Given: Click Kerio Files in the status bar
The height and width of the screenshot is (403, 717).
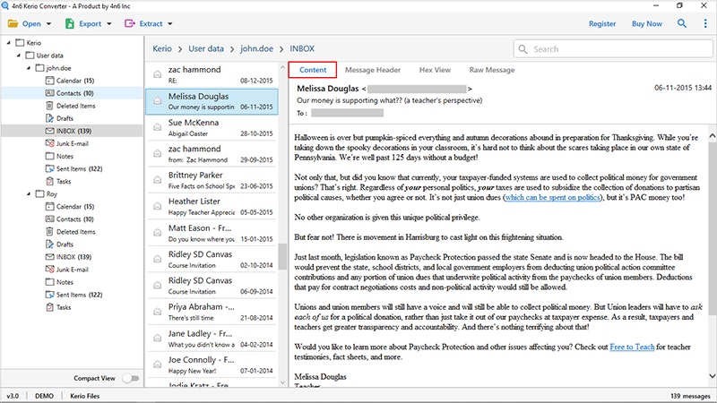Looking at the screenshot, I should click(x=84, y=396).
